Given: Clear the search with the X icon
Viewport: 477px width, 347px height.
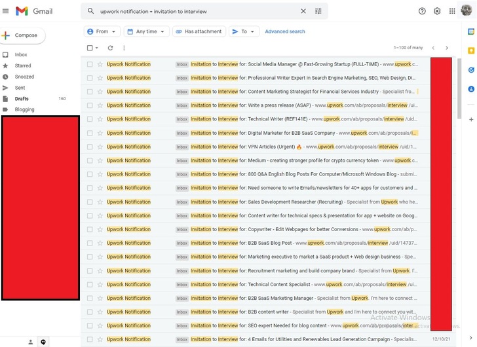Looking at the screenshot, I should [303, 11].
